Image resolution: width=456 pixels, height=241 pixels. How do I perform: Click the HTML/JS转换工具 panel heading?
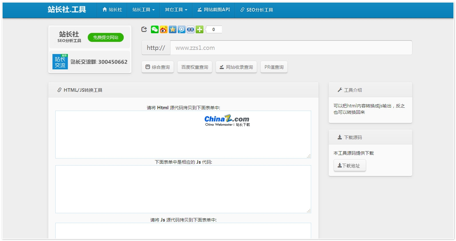(183, 90)
